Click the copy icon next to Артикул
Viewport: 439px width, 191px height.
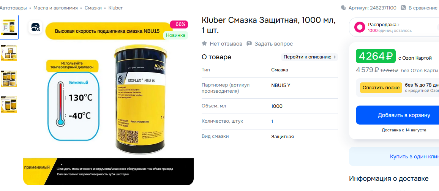(x=343, y=8)
